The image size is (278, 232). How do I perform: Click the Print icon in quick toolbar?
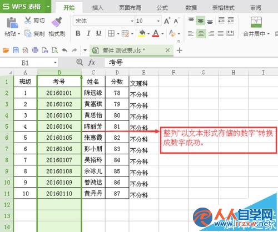[35, 50]
